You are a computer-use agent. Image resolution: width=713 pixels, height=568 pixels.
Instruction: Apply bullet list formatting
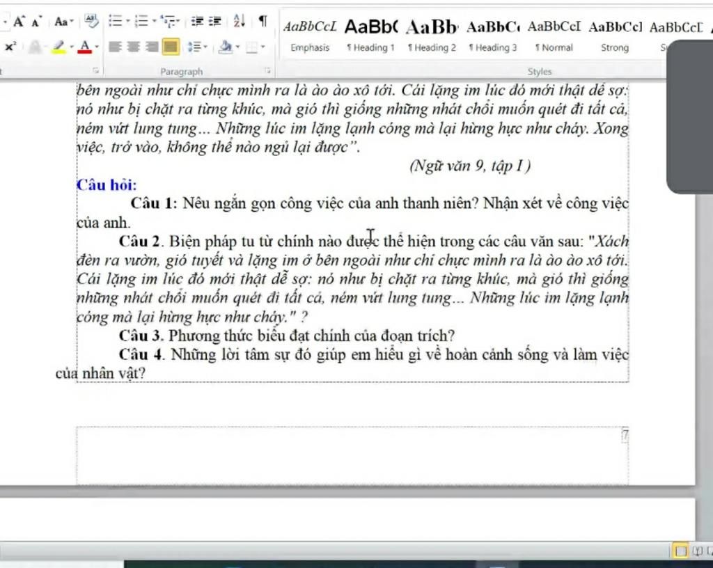(x=116, y=21)
